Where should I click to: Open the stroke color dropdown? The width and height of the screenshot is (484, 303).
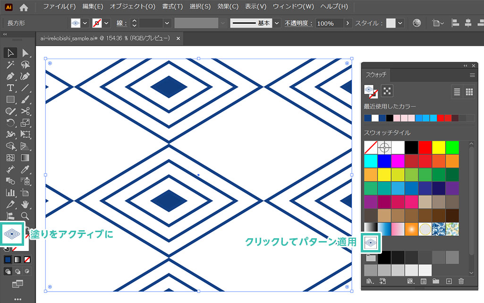(107, 23)
